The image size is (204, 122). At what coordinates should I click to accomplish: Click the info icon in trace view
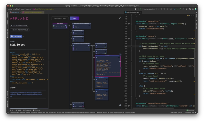(x=120, y=105)
